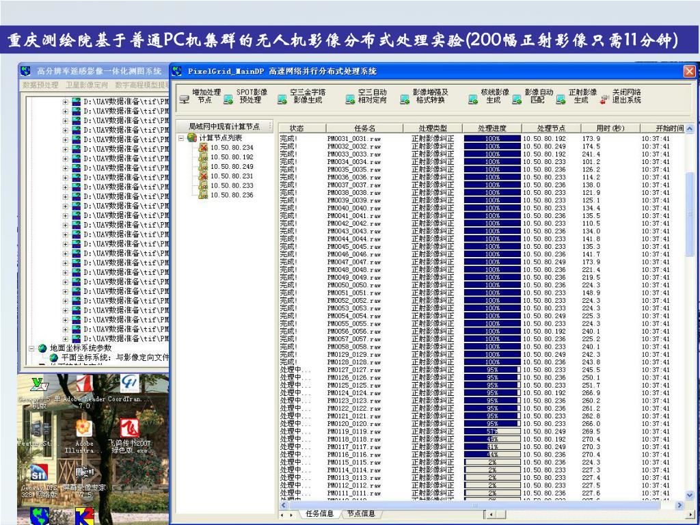Click 局域网中现有计算节点 panel header
The height and width of the screenshot is (525, 700).
point(224,126)
